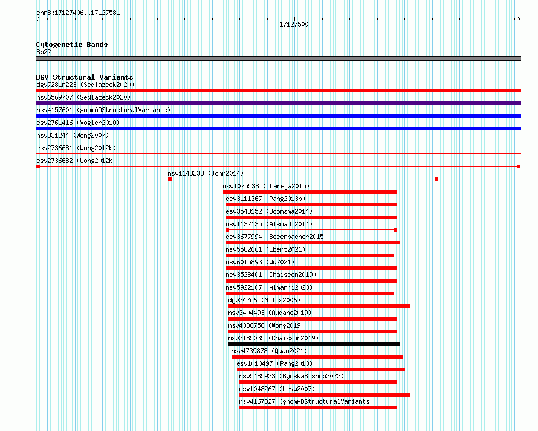Select the red bar under nsv3528401
The width and height of the screenshot is (538, 431).
[311, 281]
